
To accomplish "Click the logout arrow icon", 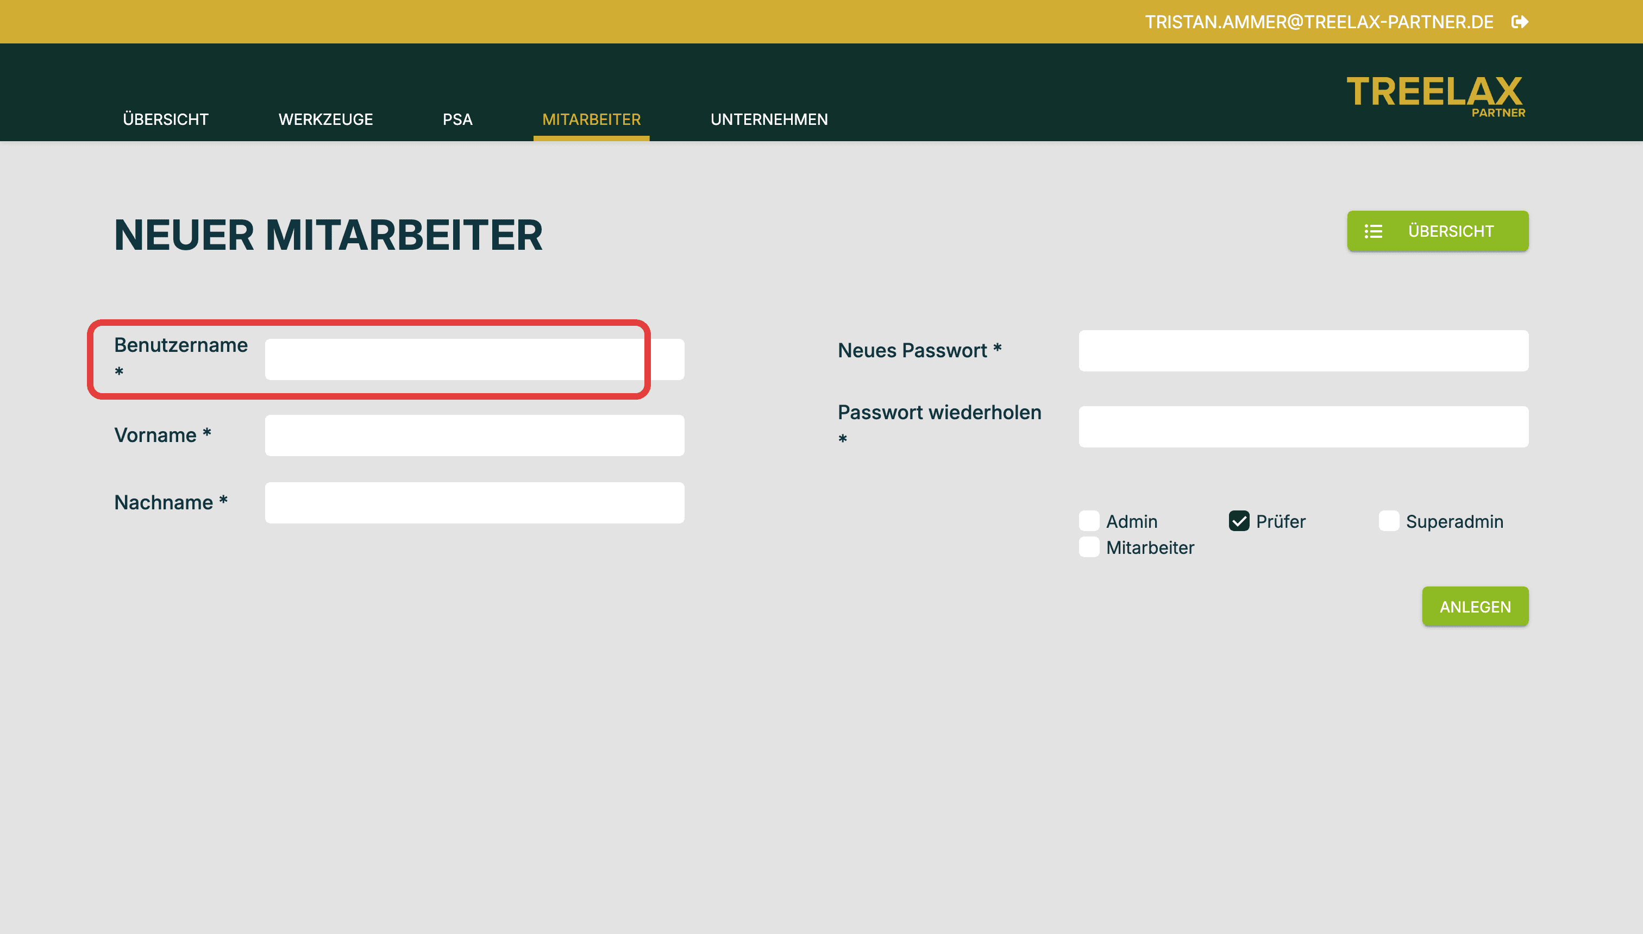I will [1520, 22].
